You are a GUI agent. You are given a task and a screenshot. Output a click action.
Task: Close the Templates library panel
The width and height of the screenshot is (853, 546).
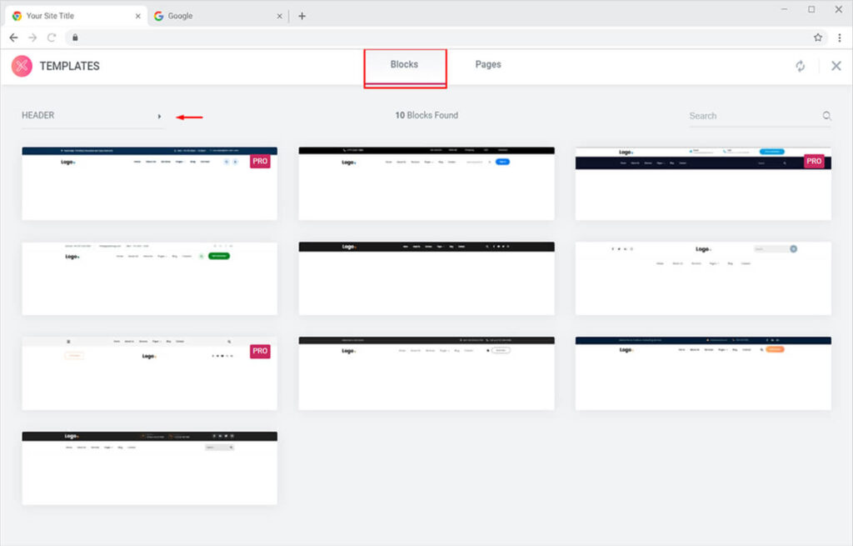click(x=836, y=66)
